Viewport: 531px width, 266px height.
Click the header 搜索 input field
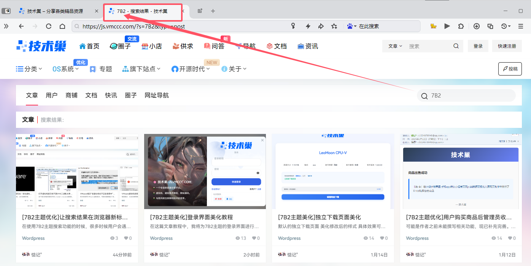pos(428,46)
